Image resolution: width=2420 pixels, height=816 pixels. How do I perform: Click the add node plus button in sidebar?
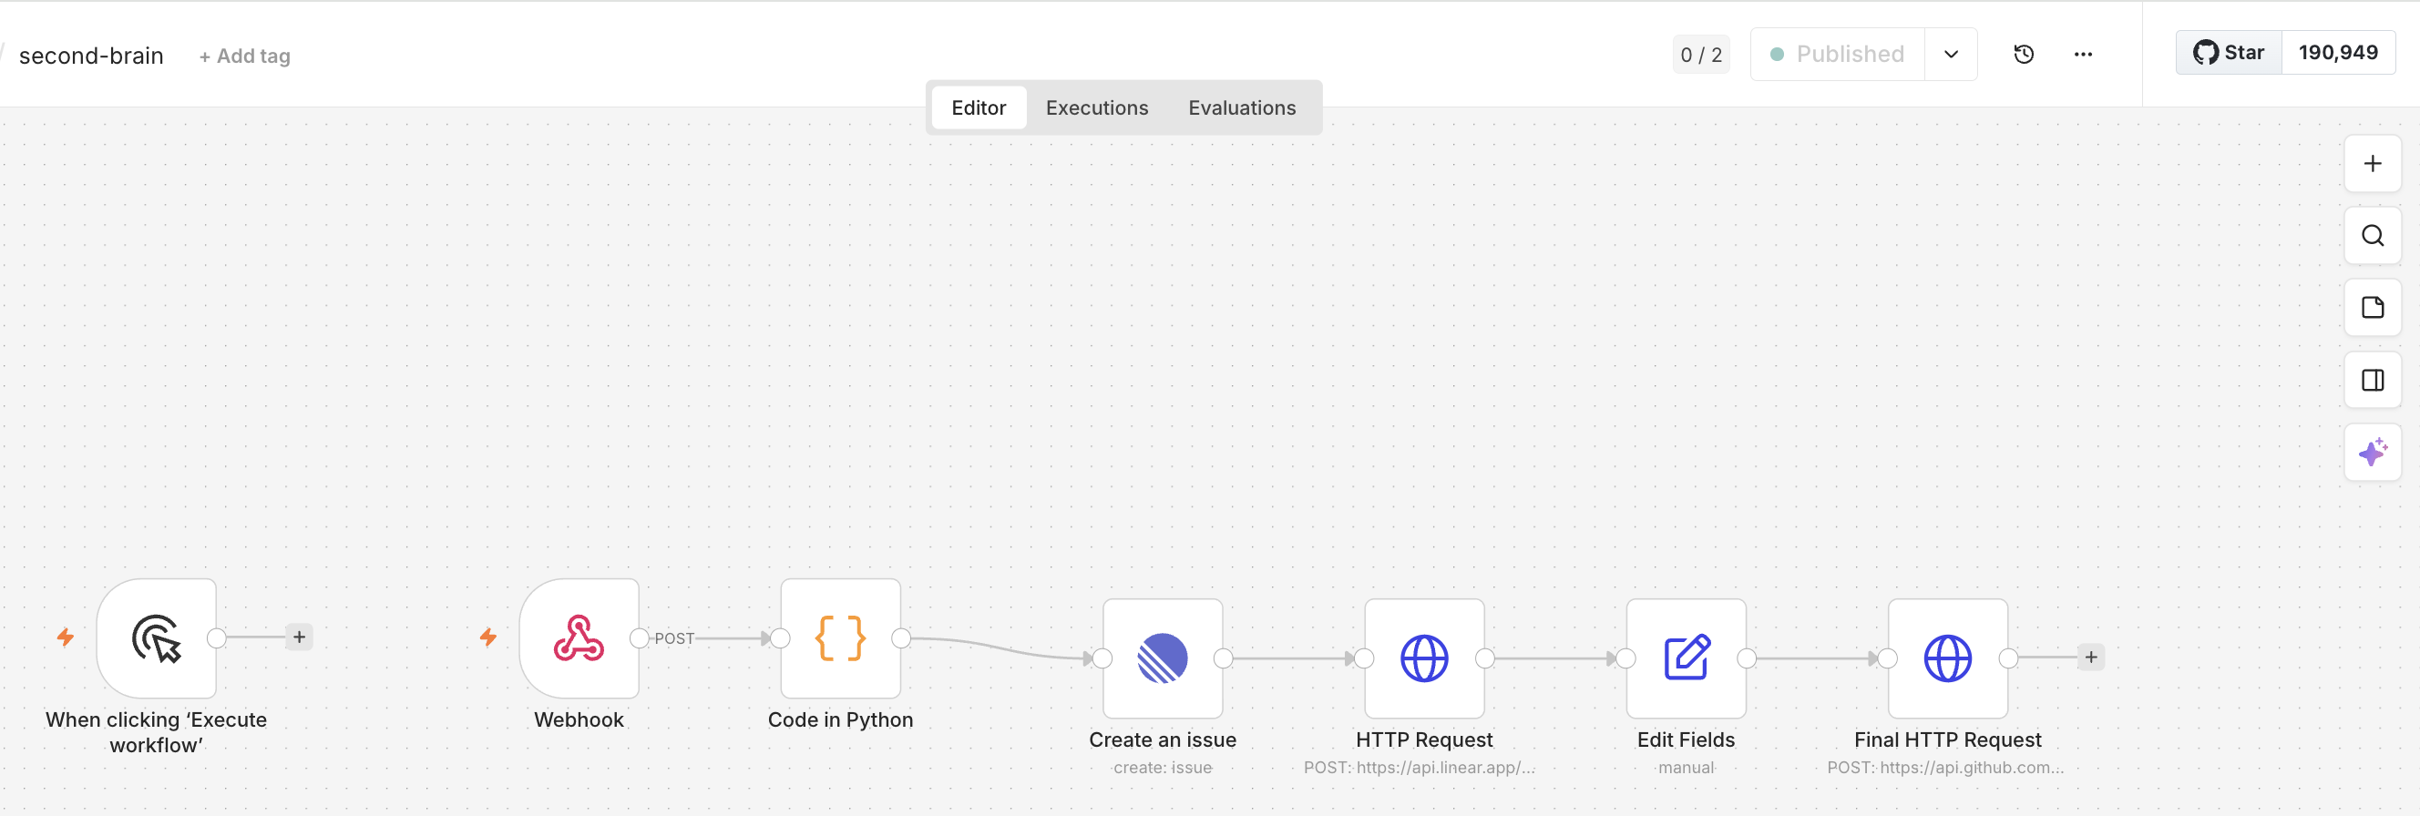(x=2372, y=164)
